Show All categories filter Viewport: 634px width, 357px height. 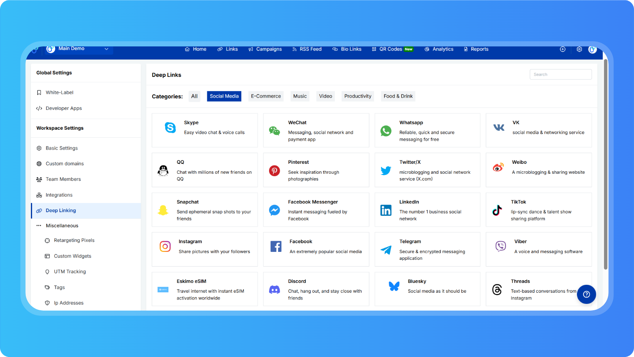click(194, 96)
